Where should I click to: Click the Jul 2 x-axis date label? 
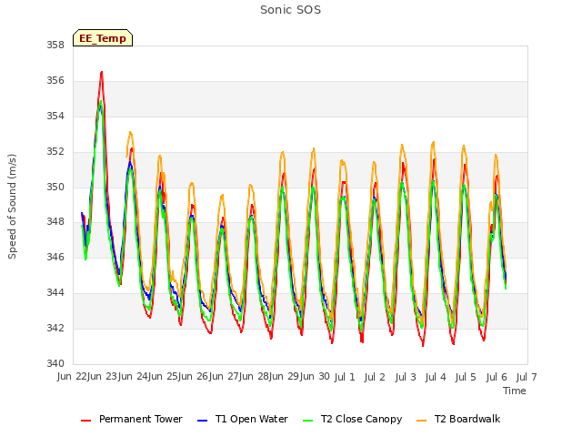tap(375, 377)
